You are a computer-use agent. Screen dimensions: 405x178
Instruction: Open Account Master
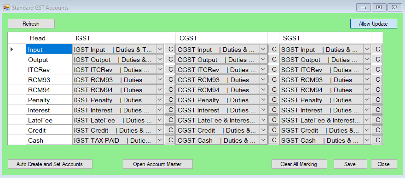coord(157,164)
